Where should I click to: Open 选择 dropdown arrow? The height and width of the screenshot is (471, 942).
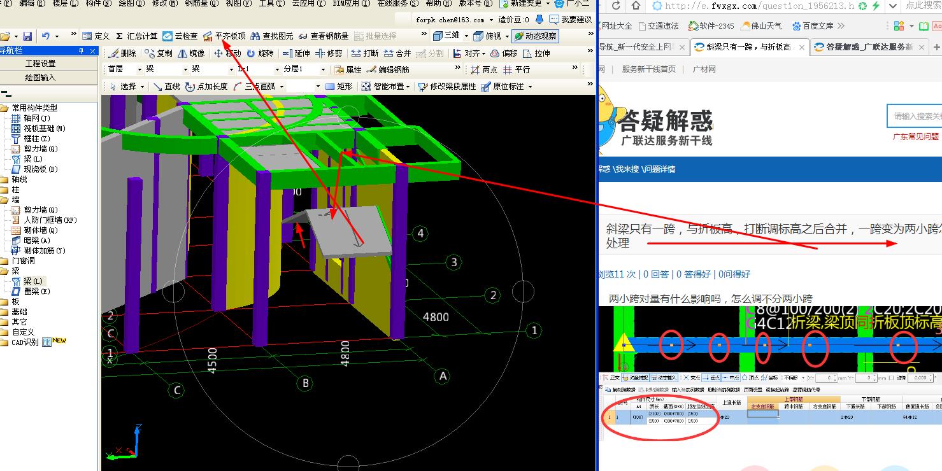(143, 86)
